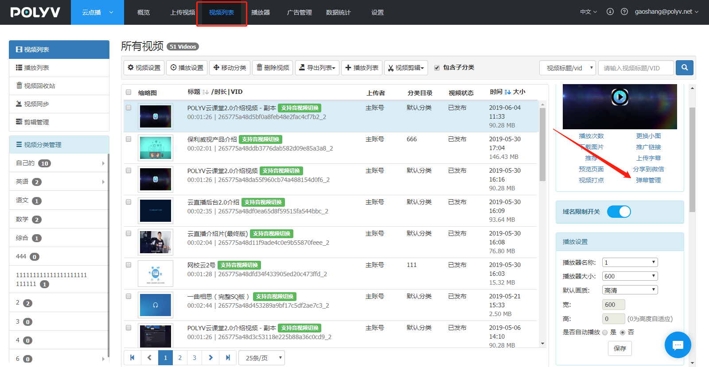Check the 保利威视产品介绍 row checkbox

tap(129, 139)
